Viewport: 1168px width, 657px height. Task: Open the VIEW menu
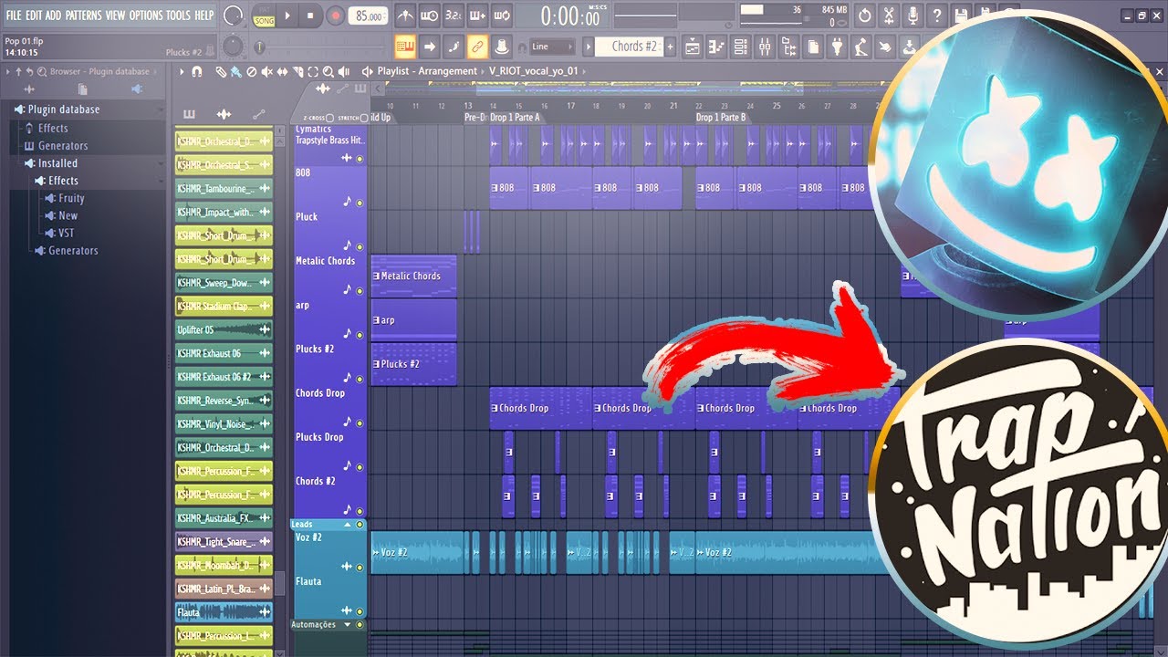115,16
